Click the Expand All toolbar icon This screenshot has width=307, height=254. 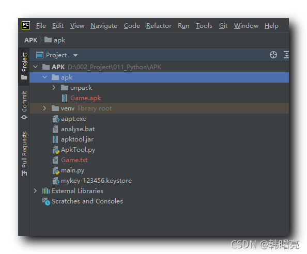click(286, 55)
